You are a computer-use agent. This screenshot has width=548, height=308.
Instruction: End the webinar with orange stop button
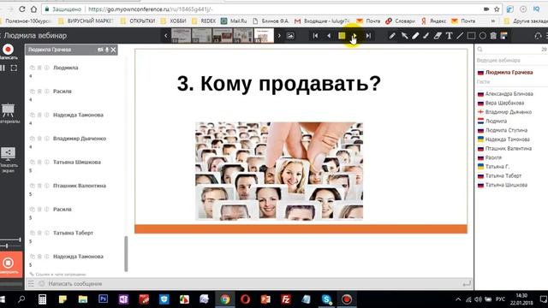8,264
